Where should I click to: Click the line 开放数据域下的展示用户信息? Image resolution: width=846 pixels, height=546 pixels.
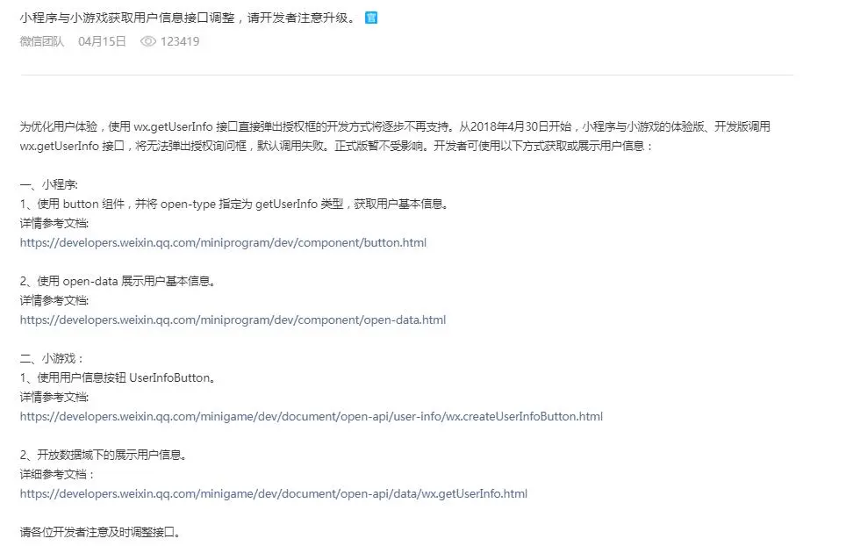coord(104,455)
